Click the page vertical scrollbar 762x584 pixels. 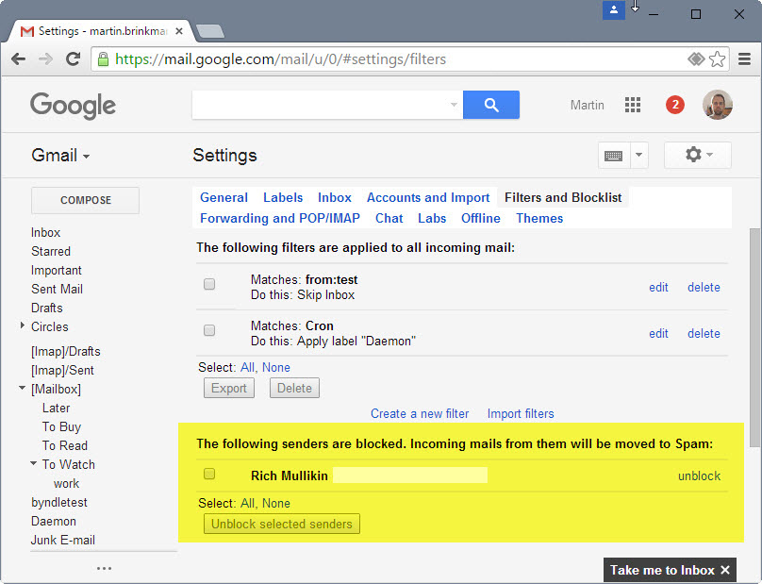click(754, 337)
